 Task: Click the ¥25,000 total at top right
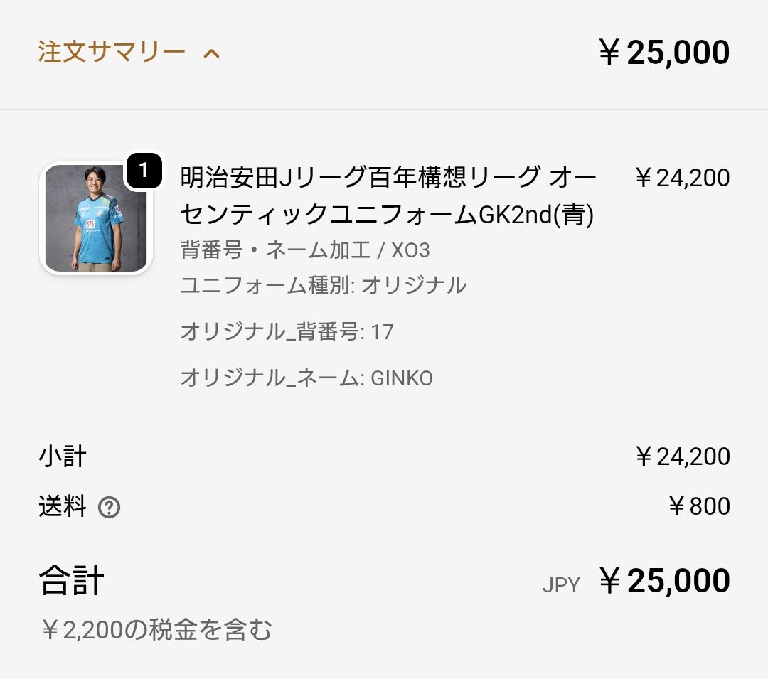point(663,53)
